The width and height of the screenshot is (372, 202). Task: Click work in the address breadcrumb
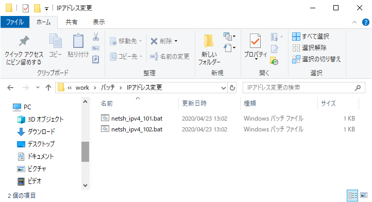pos(82,88)
